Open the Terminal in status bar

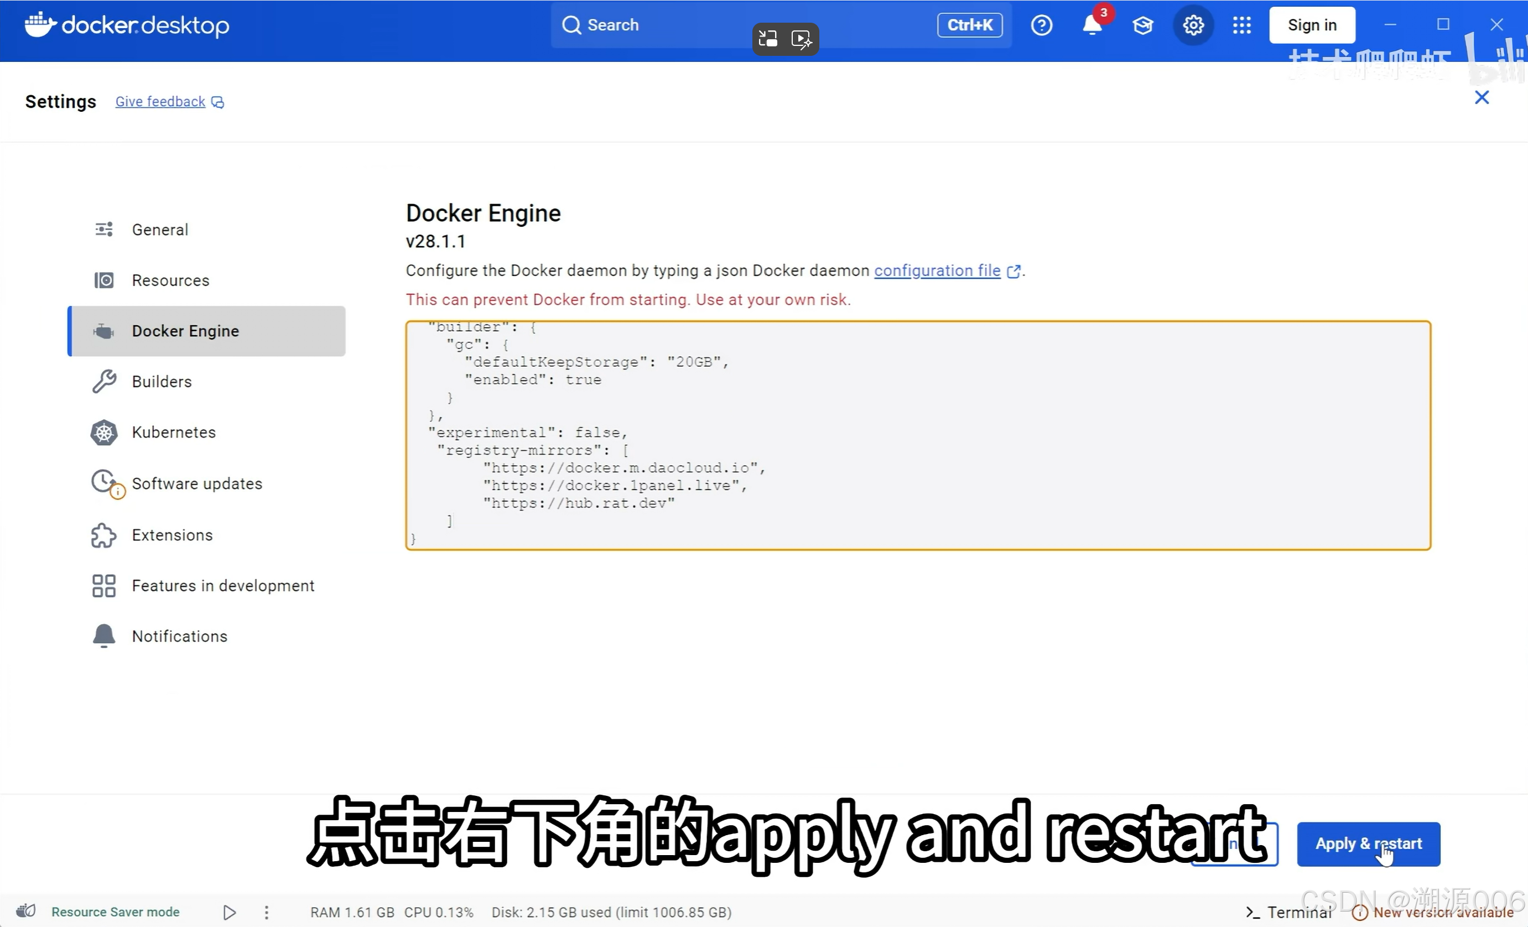click(x=1288, y=912)
